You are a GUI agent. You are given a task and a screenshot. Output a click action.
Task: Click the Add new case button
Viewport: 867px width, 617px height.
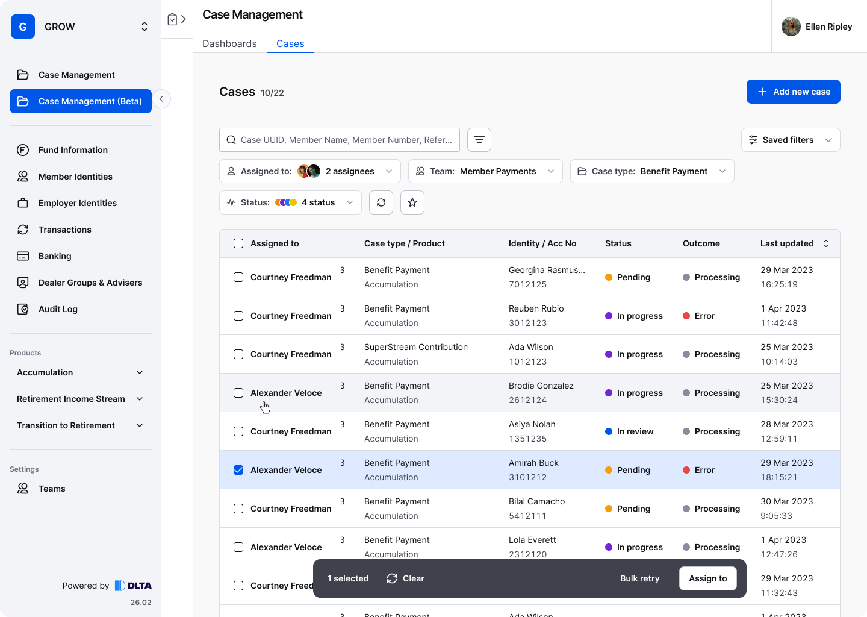click(x=793, y=92)
